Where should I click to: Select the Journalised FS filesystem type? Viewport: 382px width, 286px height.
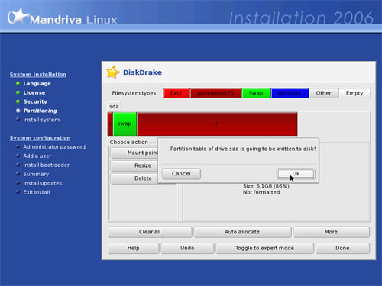[215, 93]
